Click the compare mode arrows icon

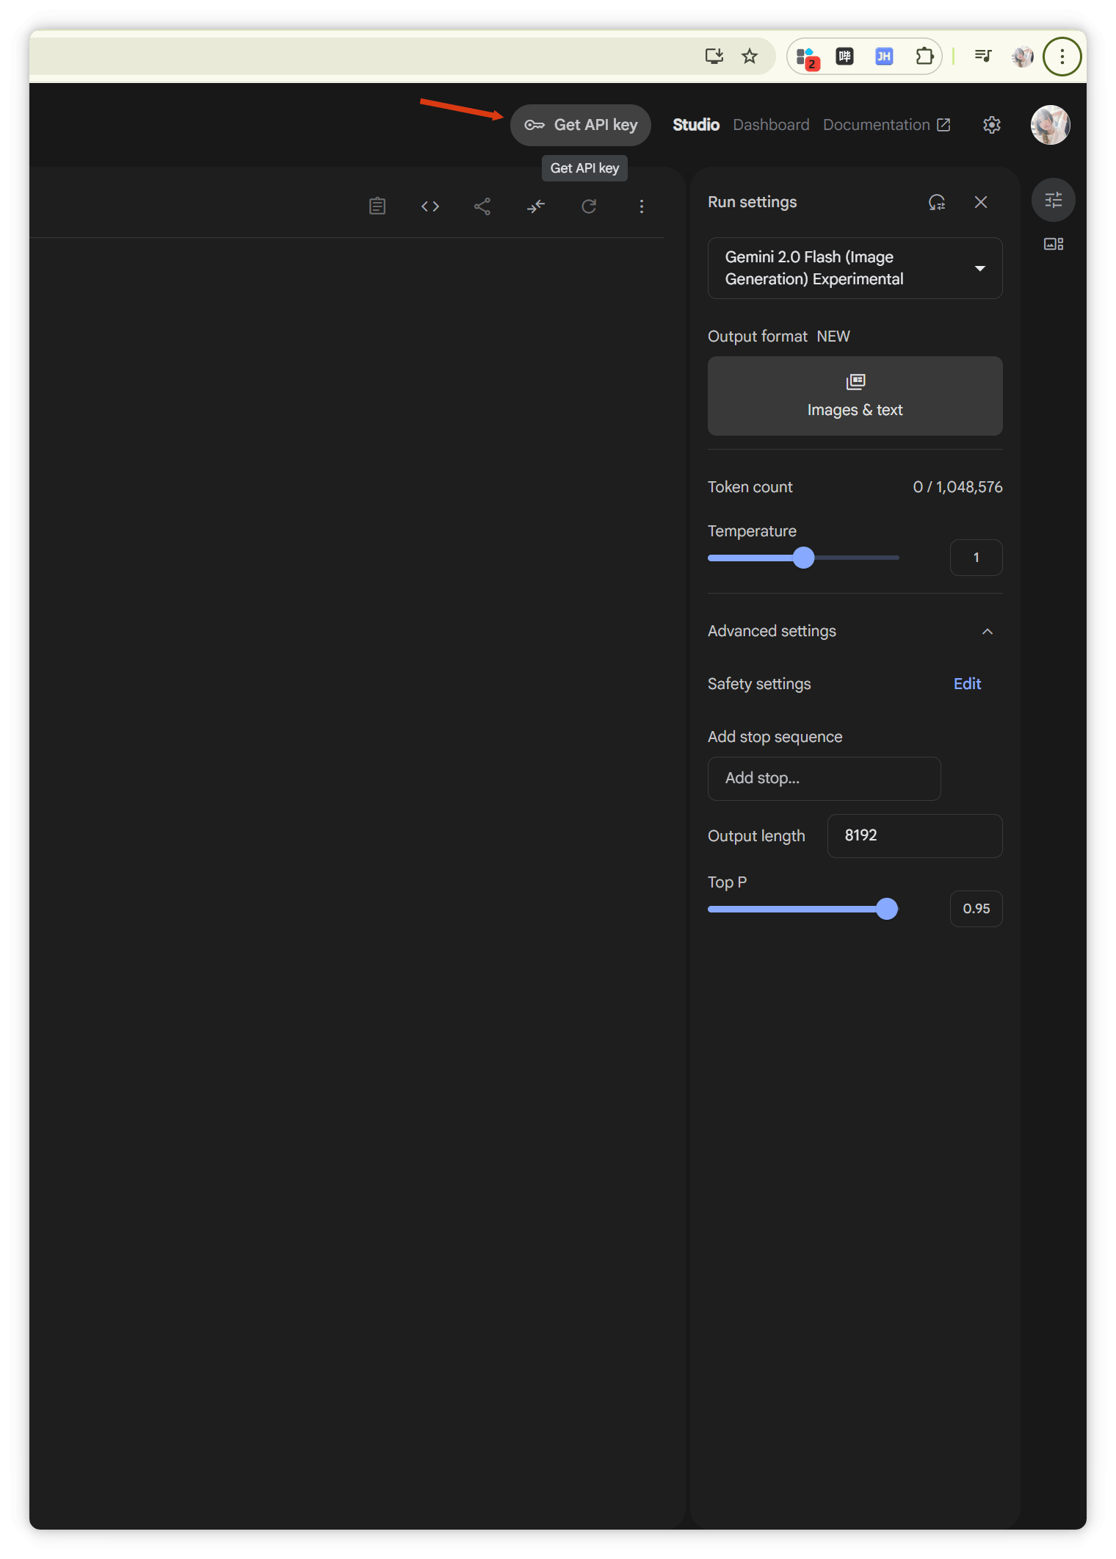click(x=536, y=206)
